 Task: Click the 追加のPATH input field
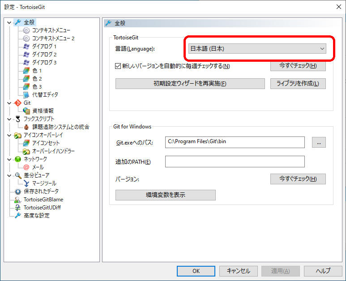click(x=235, y=162)
